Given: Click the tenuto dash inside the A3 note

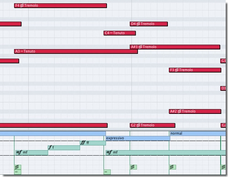Looking at the screenshot, I should pos(21,51).
